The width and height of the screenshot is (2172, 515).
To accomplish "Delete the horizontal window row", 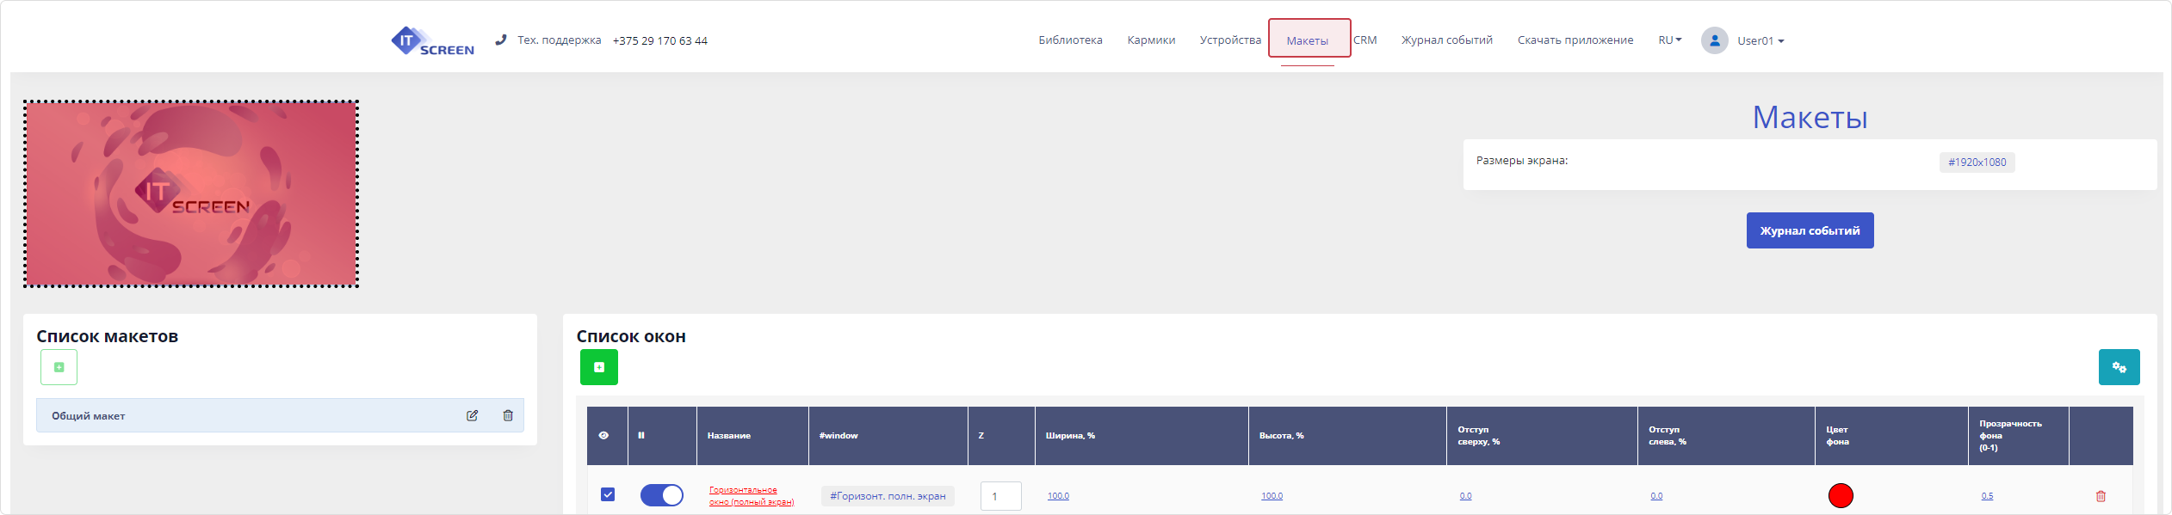I will coord(2101,496).
